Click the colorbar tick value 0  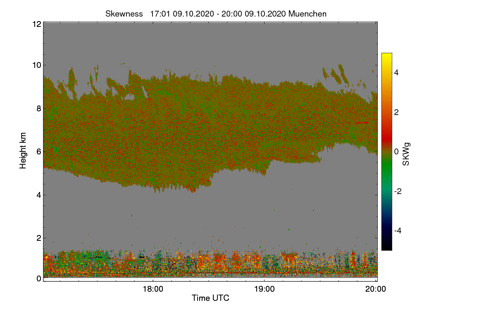(x=396, y=151)
